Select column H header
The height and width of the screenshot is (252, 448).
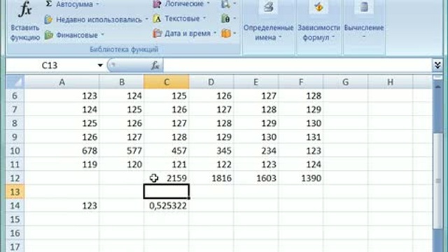[391, 82]
